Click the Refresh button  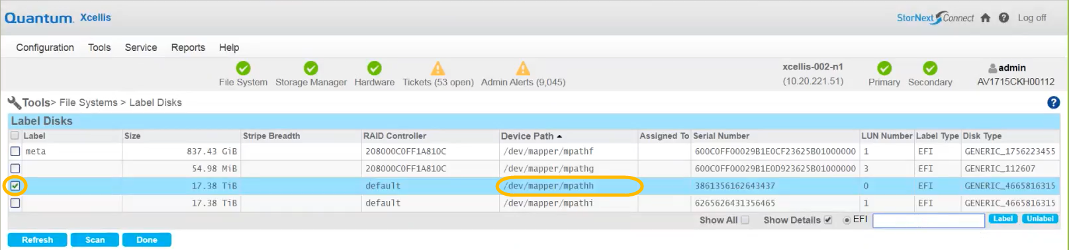[x=37, y=239]
